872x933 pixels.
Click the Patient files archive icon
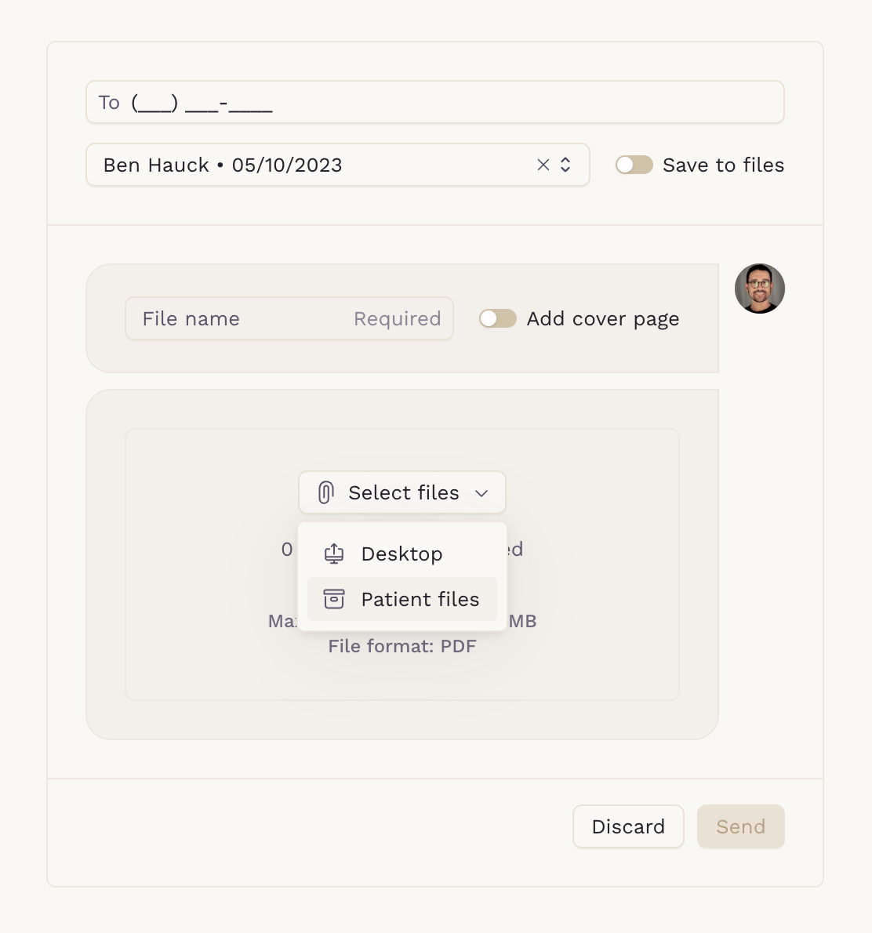pyautogui.click(x=334, y=599)
